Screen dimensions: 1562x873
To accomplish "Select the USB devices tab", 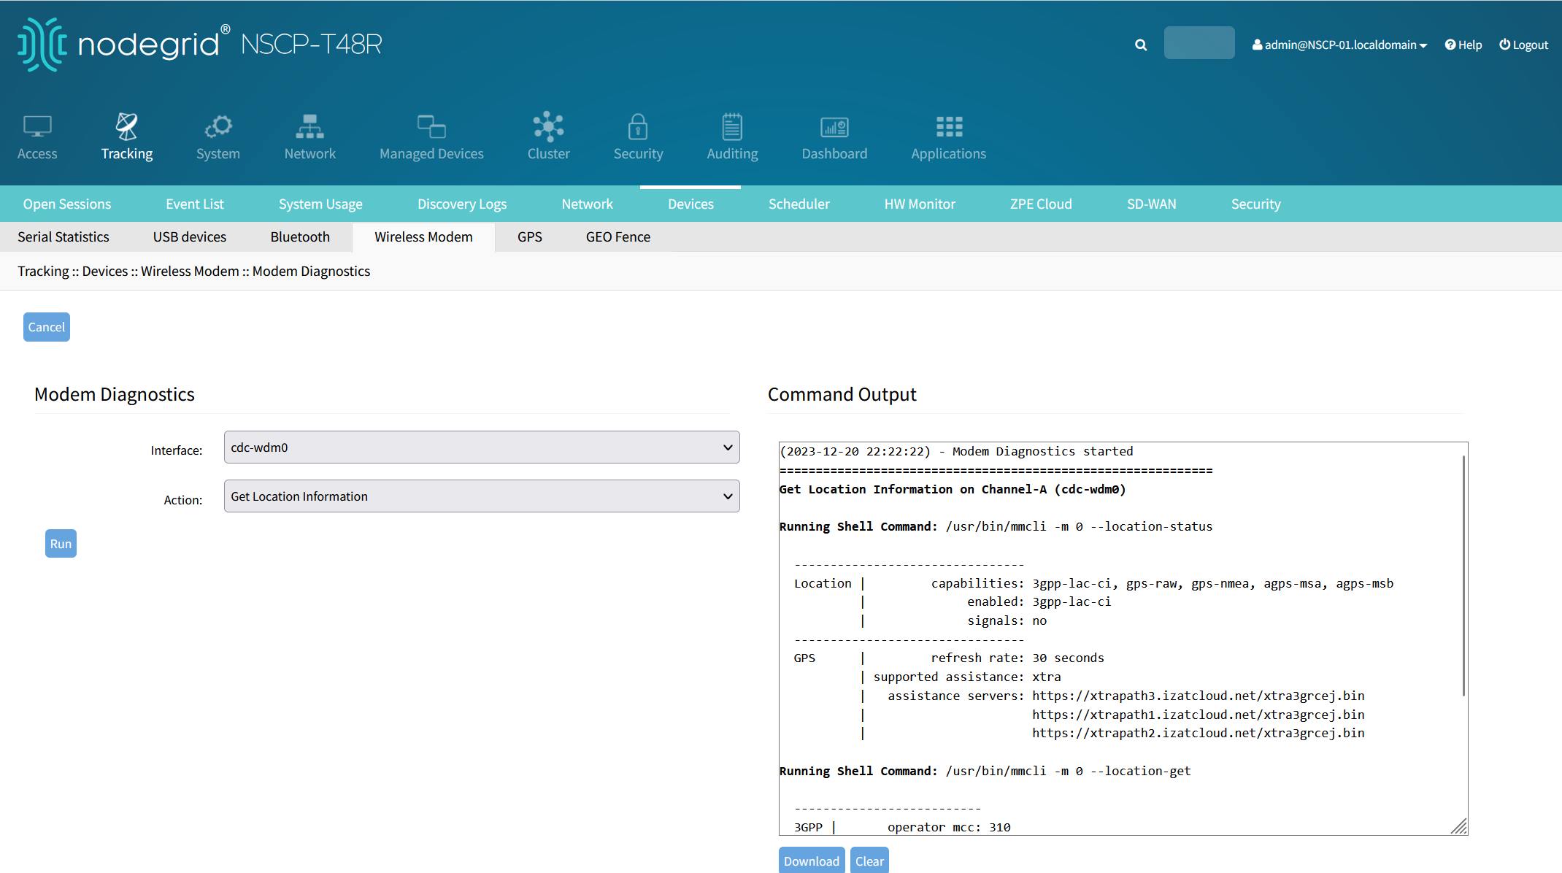I will 190,237.
